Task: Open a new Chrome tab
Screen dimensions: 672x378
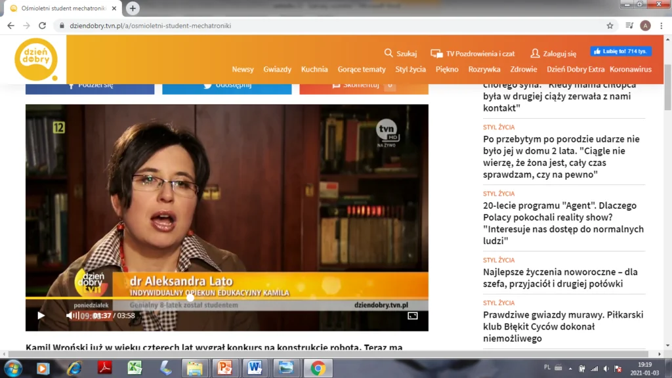Action: [133, 9]
